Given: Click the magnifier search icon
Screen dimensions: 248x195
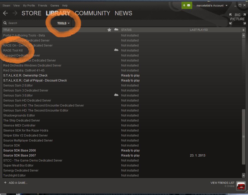Looking at the screenshot, I should point(5,23).
